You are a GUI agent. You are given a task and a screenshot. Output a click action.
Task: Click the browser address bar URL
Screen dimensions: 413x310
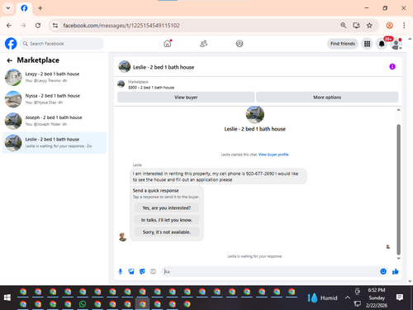[x=121, y=26]
